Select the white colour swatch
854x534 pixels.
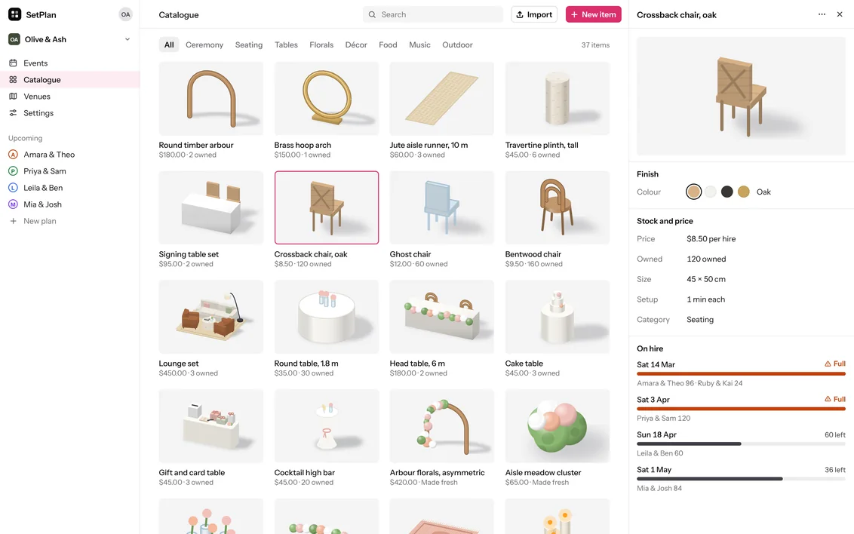tap(710, 192)
